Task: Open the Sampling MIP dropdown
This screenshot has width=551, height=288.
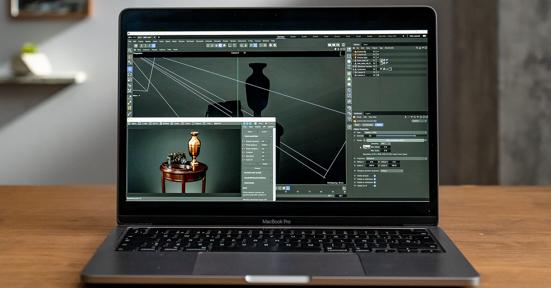Action: [385, 144]
